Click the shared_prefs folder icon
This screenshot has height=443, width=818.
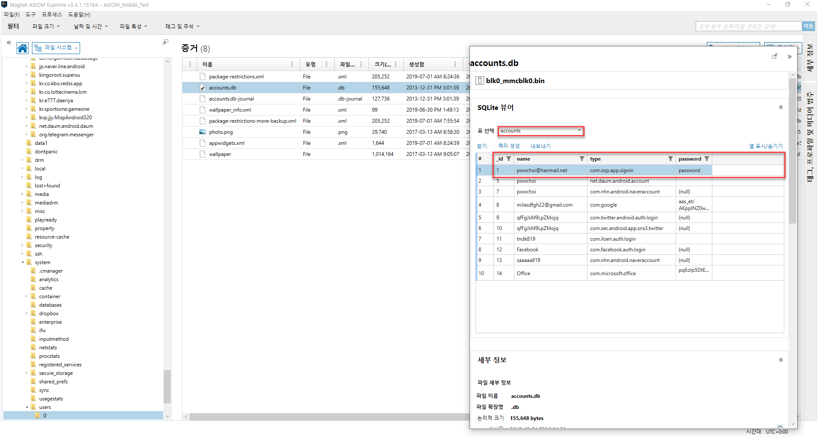[33, 382]
